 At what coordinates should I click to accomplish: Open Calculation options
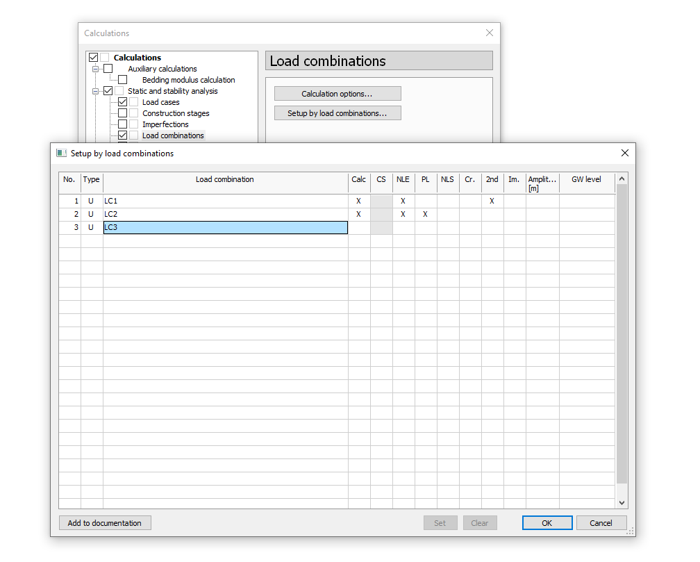point(337,94)
